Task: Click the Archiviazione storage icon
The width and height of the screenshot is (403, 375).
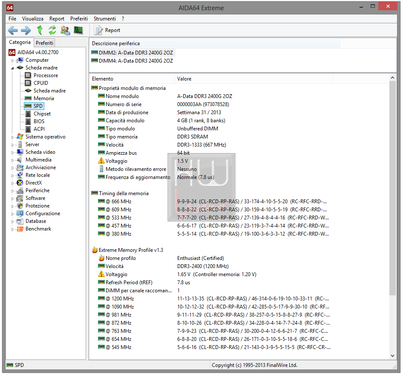Action: click(20, 167)
